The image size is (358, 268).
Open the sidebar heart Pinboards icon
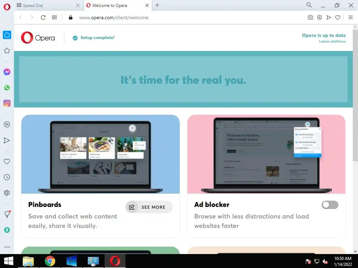[x=7, y=161]
